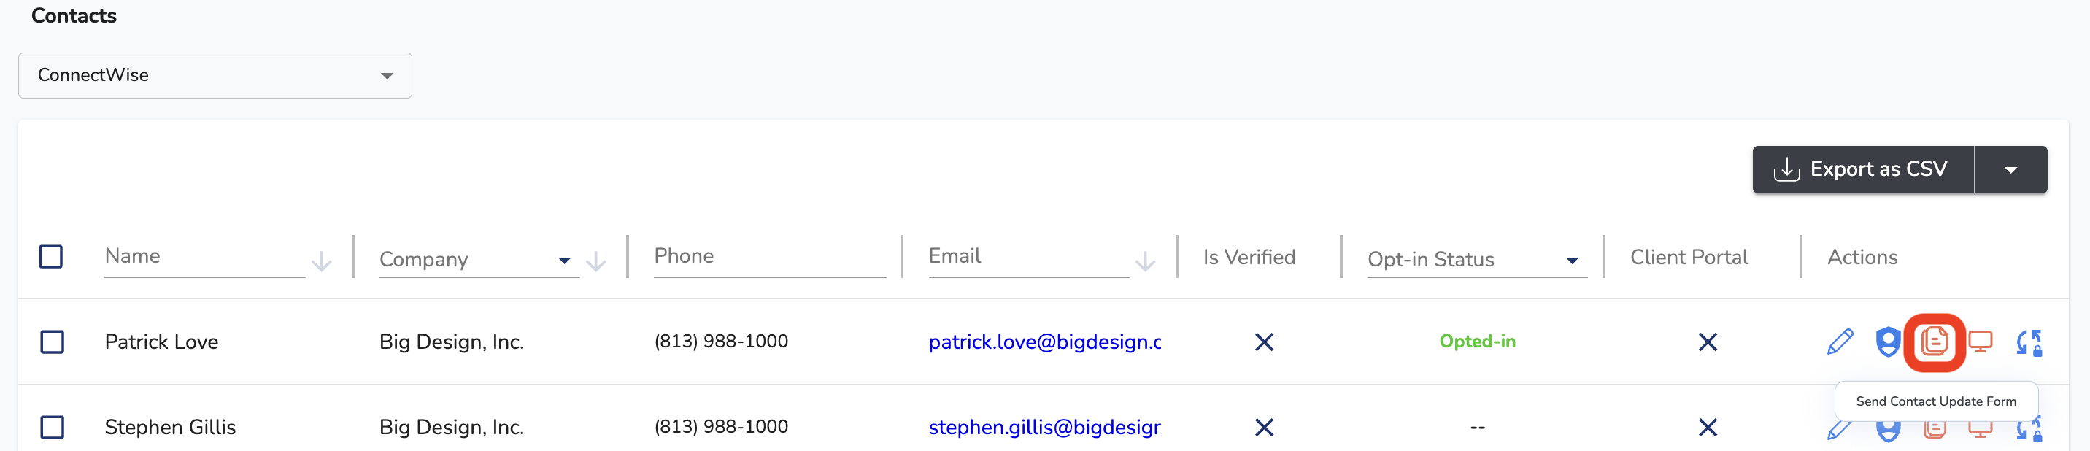Click the sync lock icon for Patrick Love
The height and width of the screenshot is (451, 2090).
click(2029, 342)
